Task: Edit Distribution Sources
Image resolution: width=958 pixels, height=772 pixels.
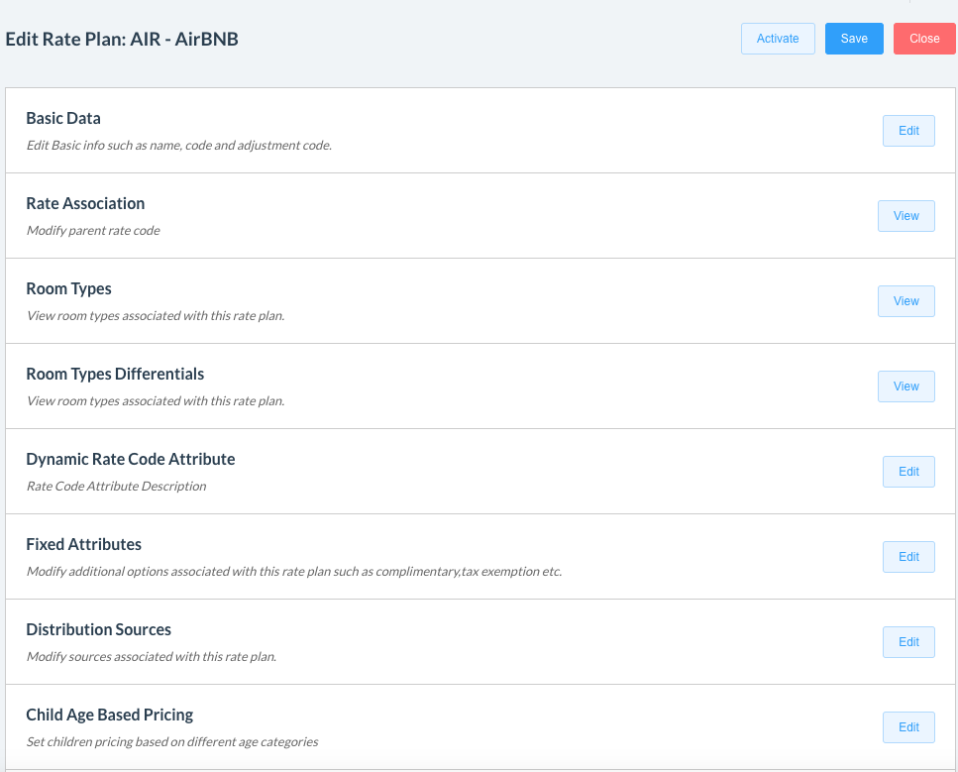Action: click(x=908, y=642)
